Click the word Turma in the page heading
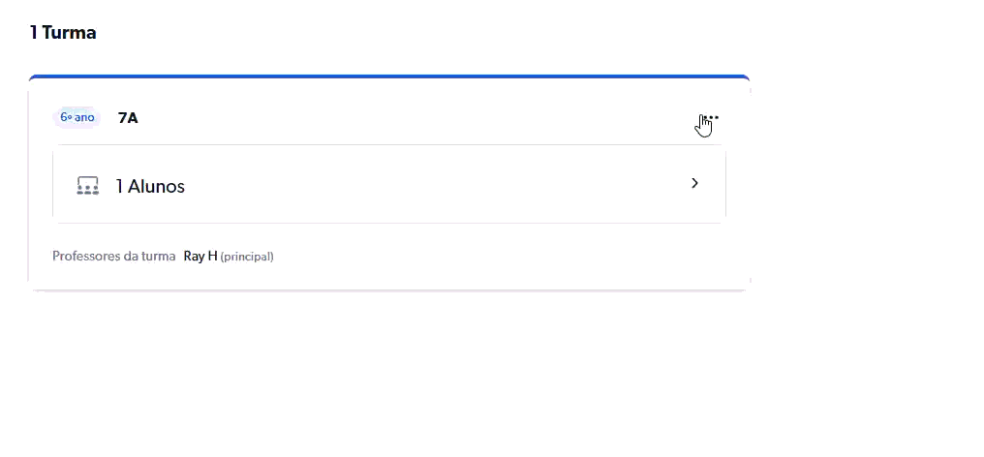This screenshot has height=457, width=984. pyautogui.click(x=69, y=33)
